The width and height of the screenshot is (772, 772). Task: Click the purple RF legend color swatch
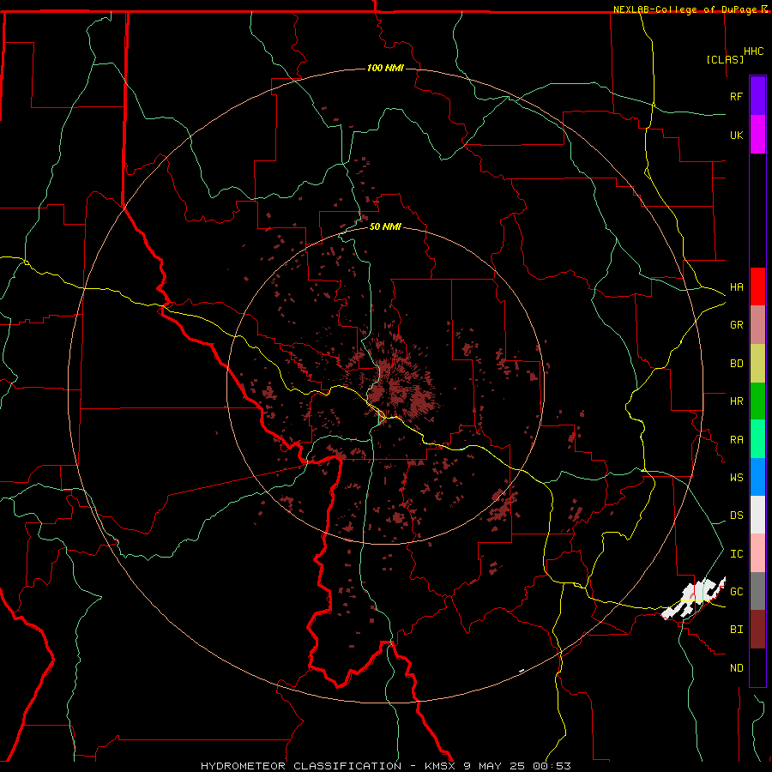(x=757, y=96)
